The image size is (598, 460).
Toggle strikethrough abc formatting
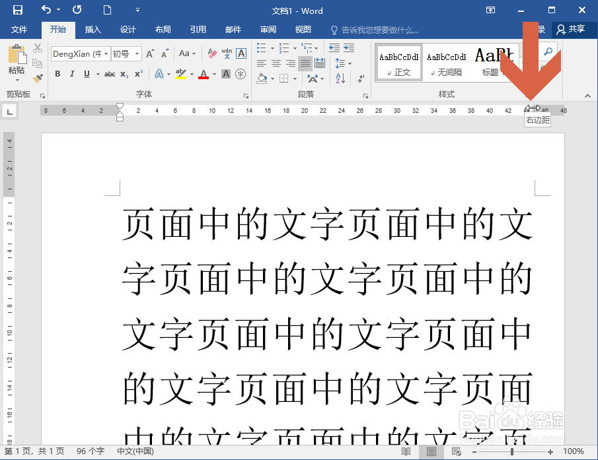tap(110, 74)
